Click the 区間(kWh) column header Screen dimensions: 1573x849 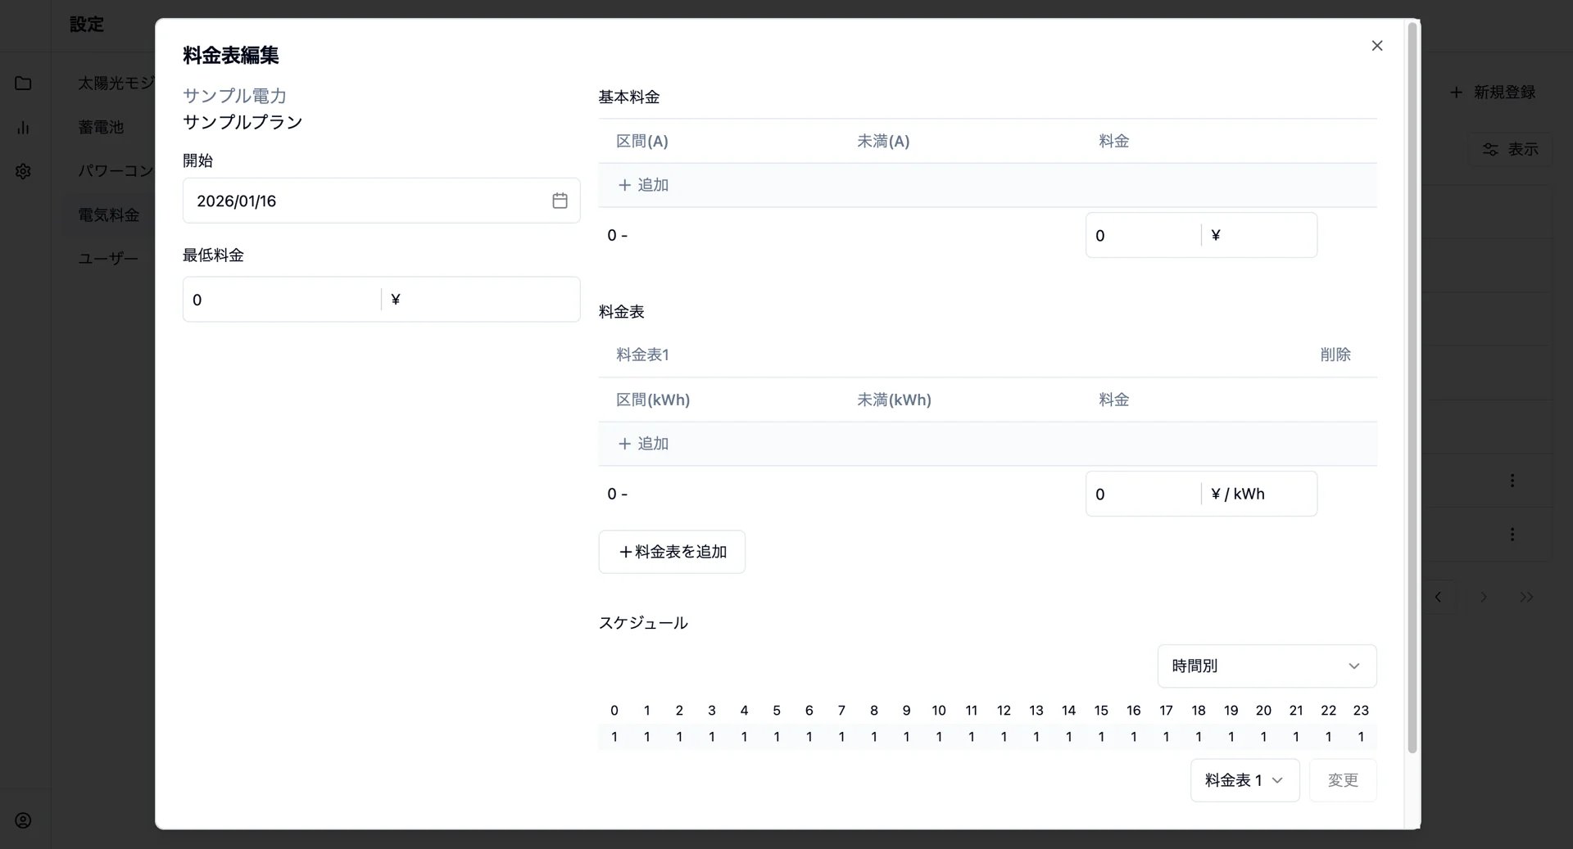tap(653, 400)
